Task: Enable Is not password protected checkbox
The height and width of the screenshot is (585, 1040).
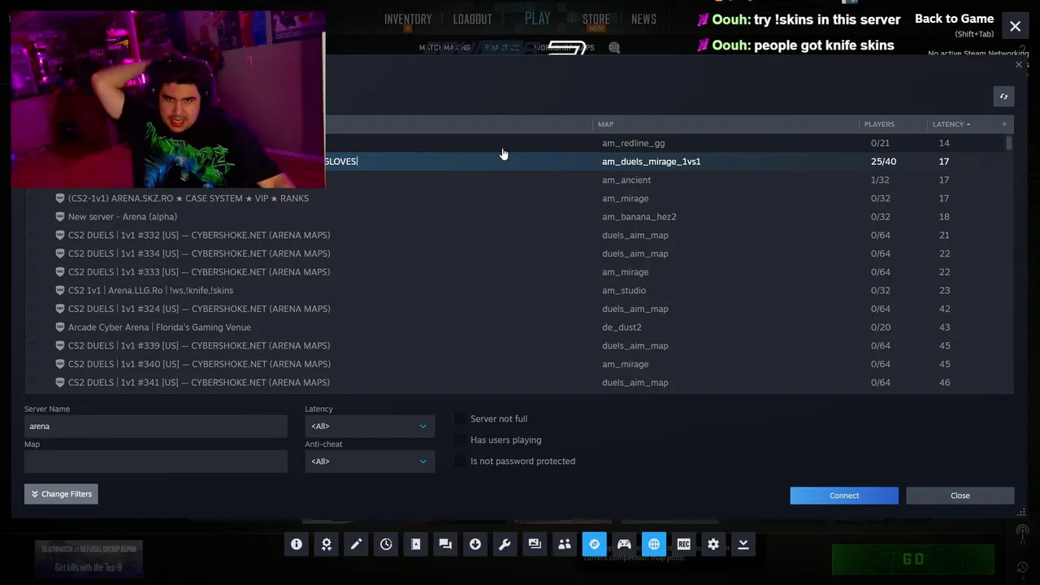Action: click(x=461, y=461)
